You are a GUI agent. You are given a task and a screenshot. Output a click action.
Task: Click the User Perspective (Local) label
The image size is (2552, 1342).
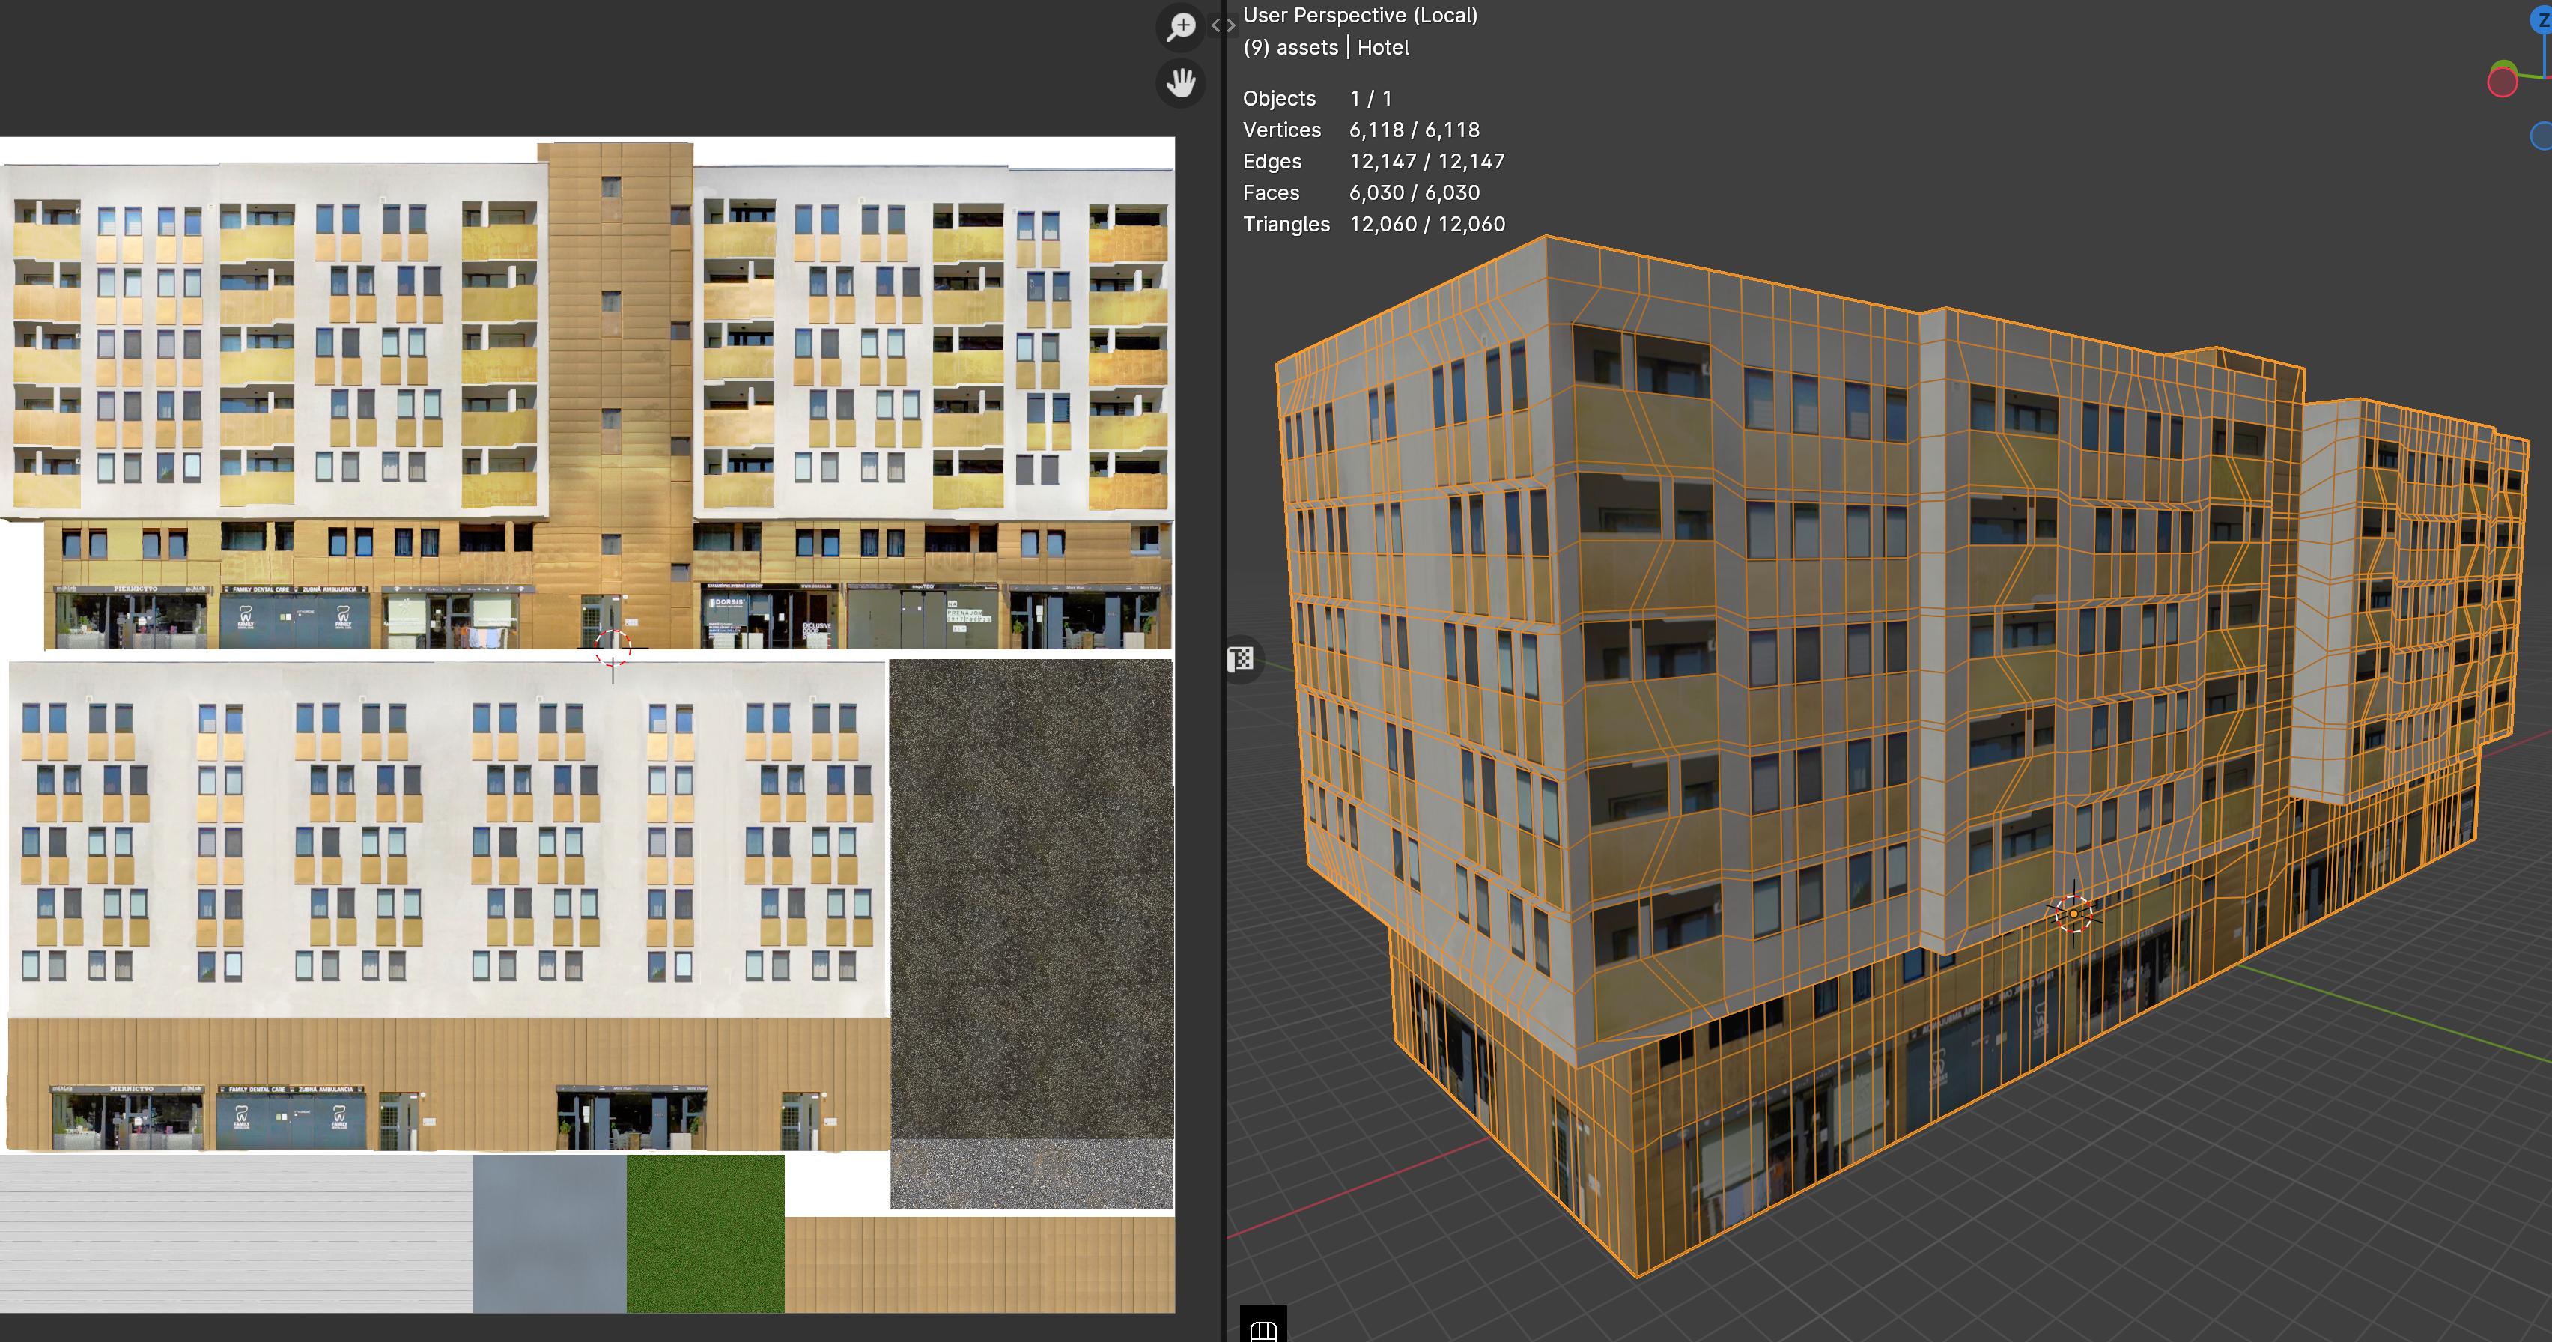point(1359,16)
